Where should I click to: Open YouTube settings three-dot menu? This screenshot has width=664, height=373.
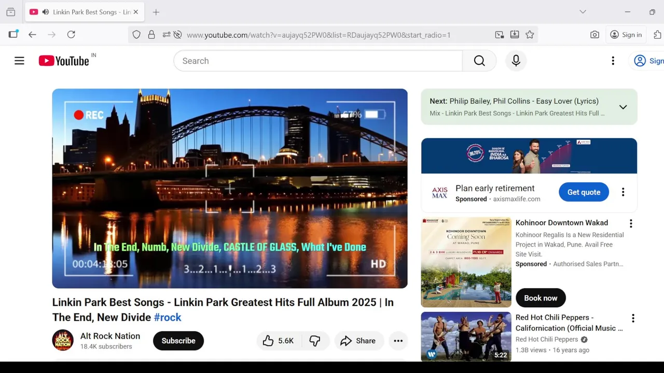[x=613, y=61]
